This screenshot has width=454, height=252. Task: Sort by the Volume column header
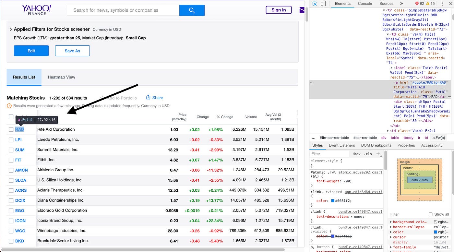251,117
